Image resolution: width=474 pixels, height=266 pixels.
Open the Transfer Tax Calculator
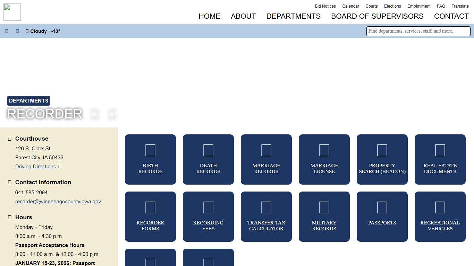coord(266,216)
